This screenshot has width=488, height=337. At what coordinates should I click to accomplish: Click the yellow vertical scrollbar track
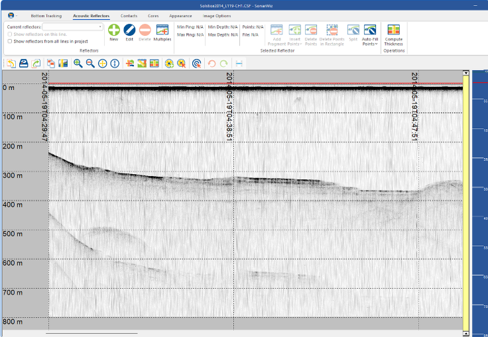pos(466,199)
